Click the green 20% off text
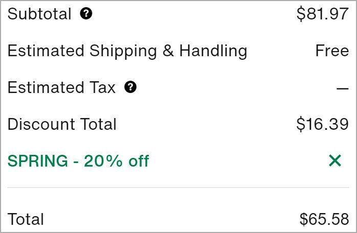Viewport: 357px width, 233px height. [117, 161]
